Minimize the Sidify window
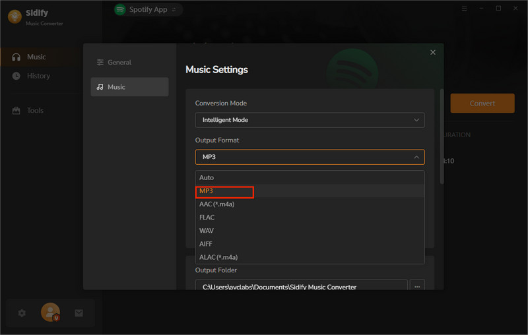 [481, 9]
